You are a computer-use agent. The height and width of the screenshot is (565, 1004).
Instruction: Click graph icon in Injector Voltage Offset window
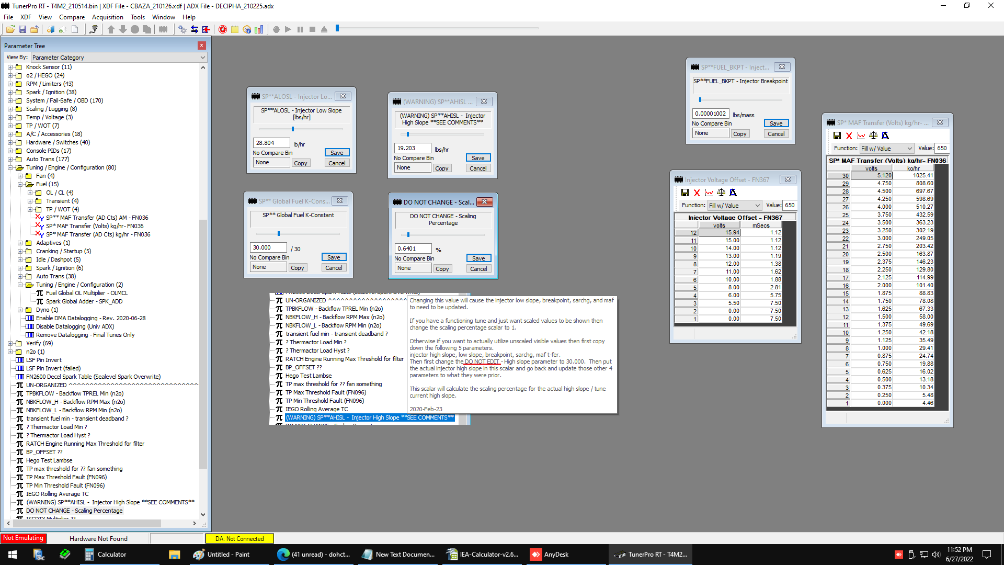point(709,193)
